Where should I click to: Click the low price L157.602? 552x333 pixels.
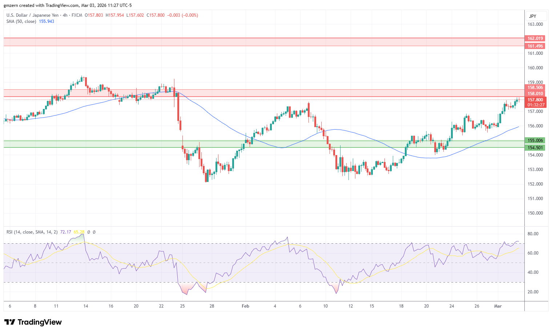(135, 15)
